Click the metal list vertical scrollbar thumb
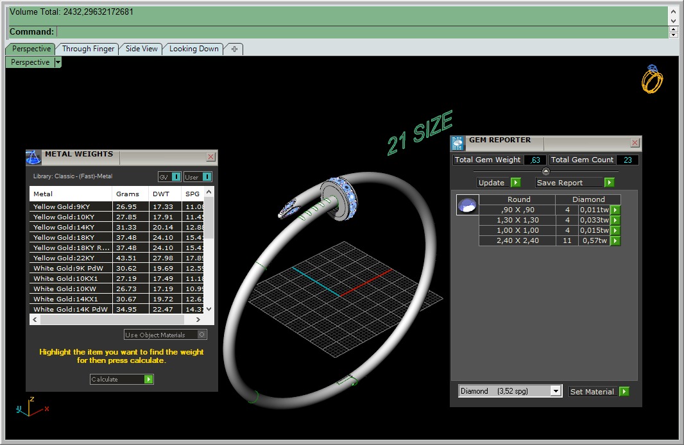Screen dimensions: 684x445 [x=209, y=217]
